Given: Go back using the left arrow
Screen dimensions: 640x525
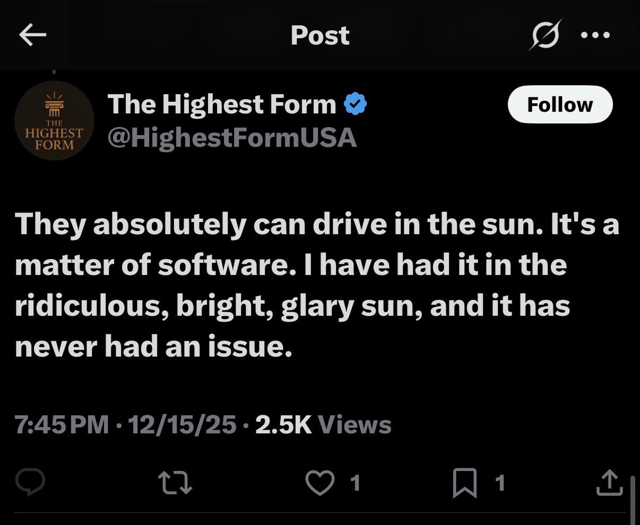Looking at the screenshot, I should tap(33, 36).
